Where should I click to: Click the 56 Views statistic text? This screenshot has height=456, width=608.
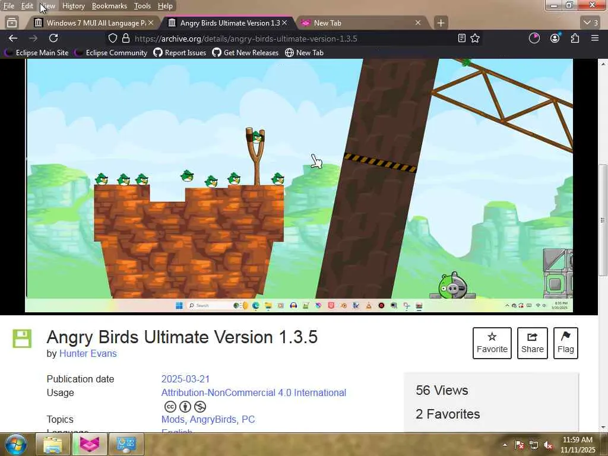tap(442, 390)
